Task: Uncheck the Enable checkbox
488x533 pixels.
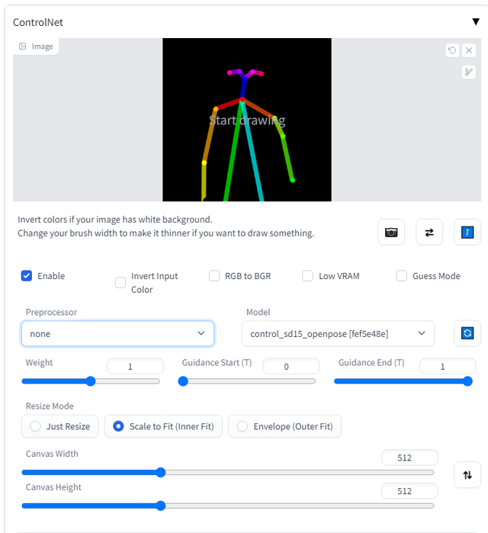Action: click(x=27, y=276)
